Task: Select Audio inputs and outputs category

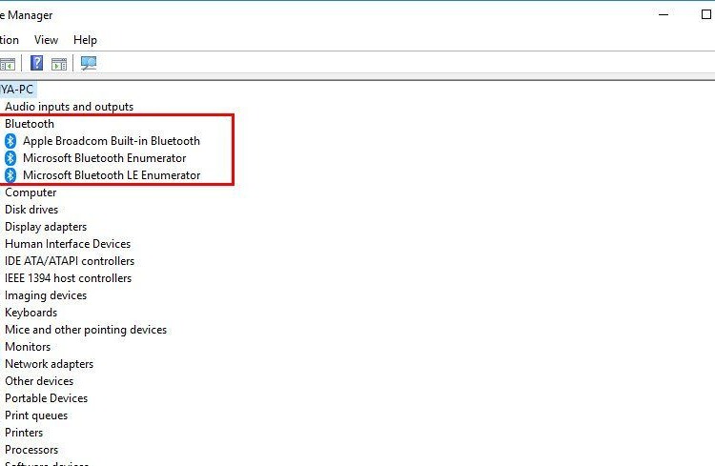Action: pos(69,107)
